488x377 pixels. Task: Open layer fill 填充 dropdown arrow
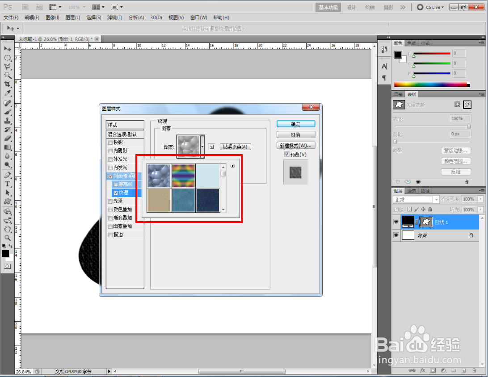coord(481,209)
